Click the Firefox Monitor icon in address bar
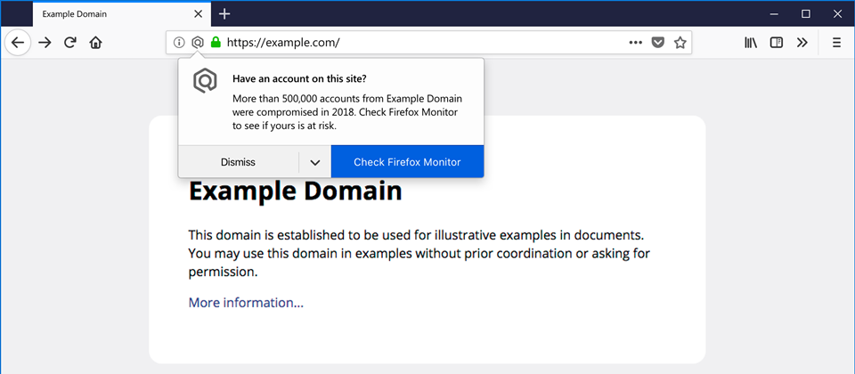 [x=198, y=43]
